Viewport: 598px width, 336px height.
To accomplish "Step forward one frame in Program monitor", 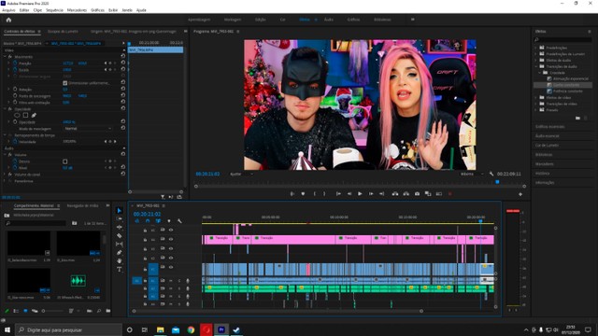I will point(371,194).
